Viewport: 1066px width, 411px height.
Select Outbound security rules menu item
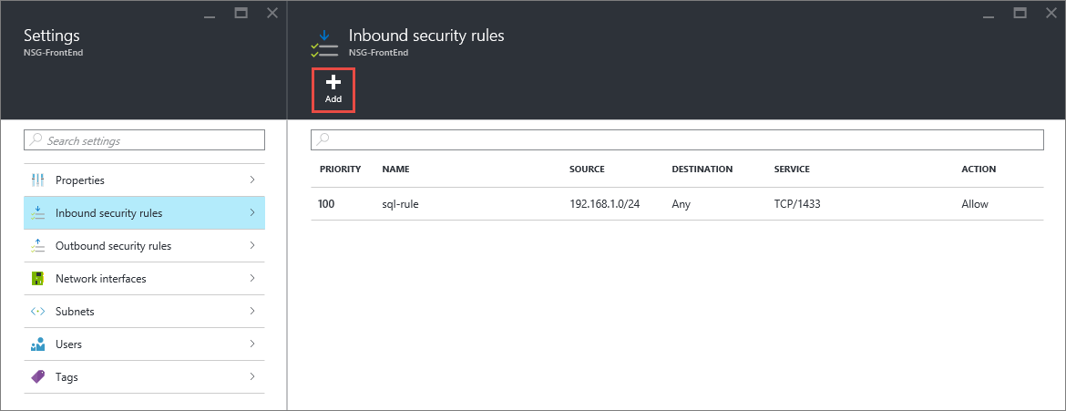click(144, 246)
